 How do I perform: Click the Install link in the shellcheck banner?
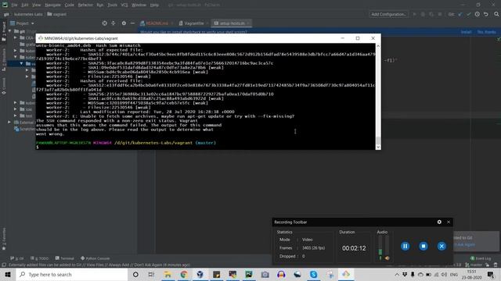[467, 32]
